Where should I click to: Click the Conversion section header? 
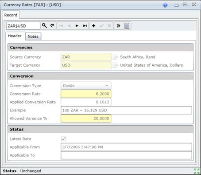point(100,76)
